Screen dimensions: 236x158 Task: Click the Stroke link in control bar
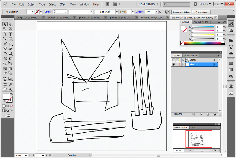(48, 12)
